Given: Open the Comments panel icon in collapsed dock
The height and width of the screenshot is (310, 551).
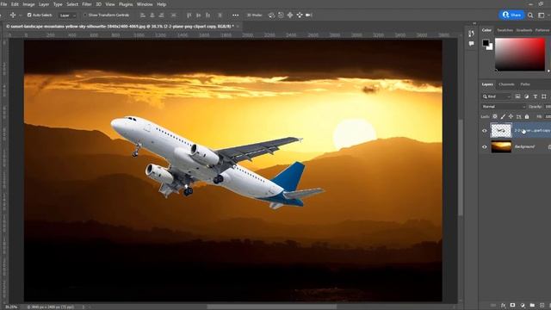Looking at the screenshot, I should click(471, 44).
